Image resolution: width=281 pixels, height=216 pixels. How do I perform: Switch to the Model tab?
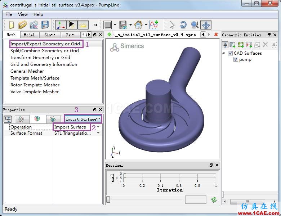point(29,35)
